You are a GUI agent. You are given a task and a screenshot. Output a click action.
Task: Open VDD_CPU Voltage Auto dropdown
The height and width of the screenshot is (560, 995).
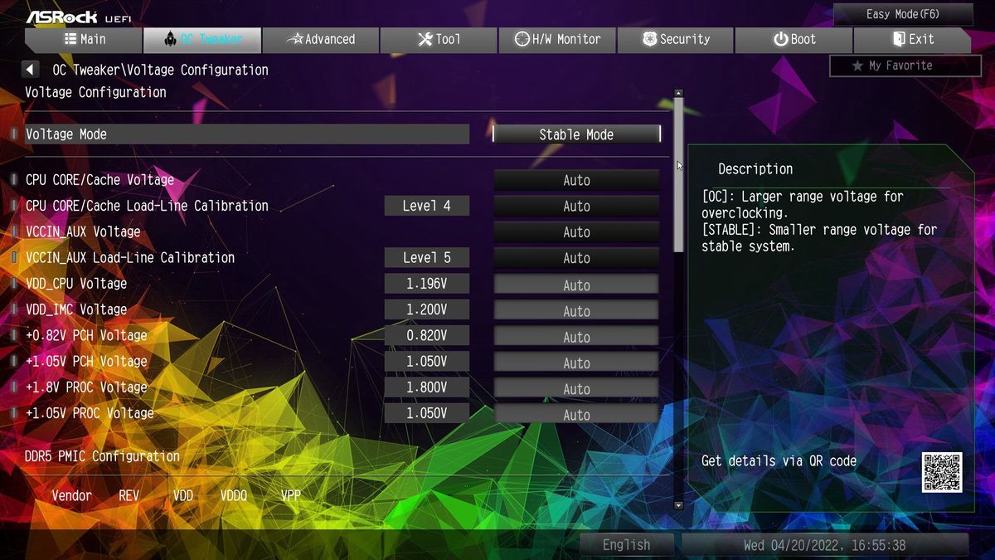tap(576, 285)
